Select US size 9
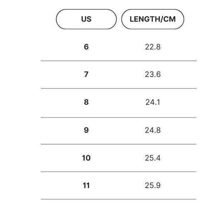The width and height of the screenshot is (224, 213). (x=86, y=130)
